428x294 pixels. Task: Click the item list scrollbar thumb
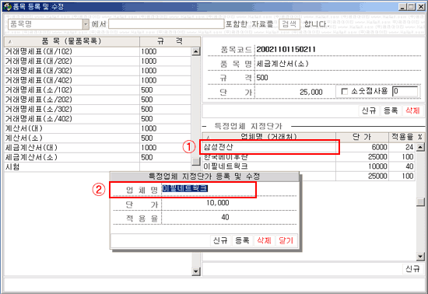[x=196, y=162]
